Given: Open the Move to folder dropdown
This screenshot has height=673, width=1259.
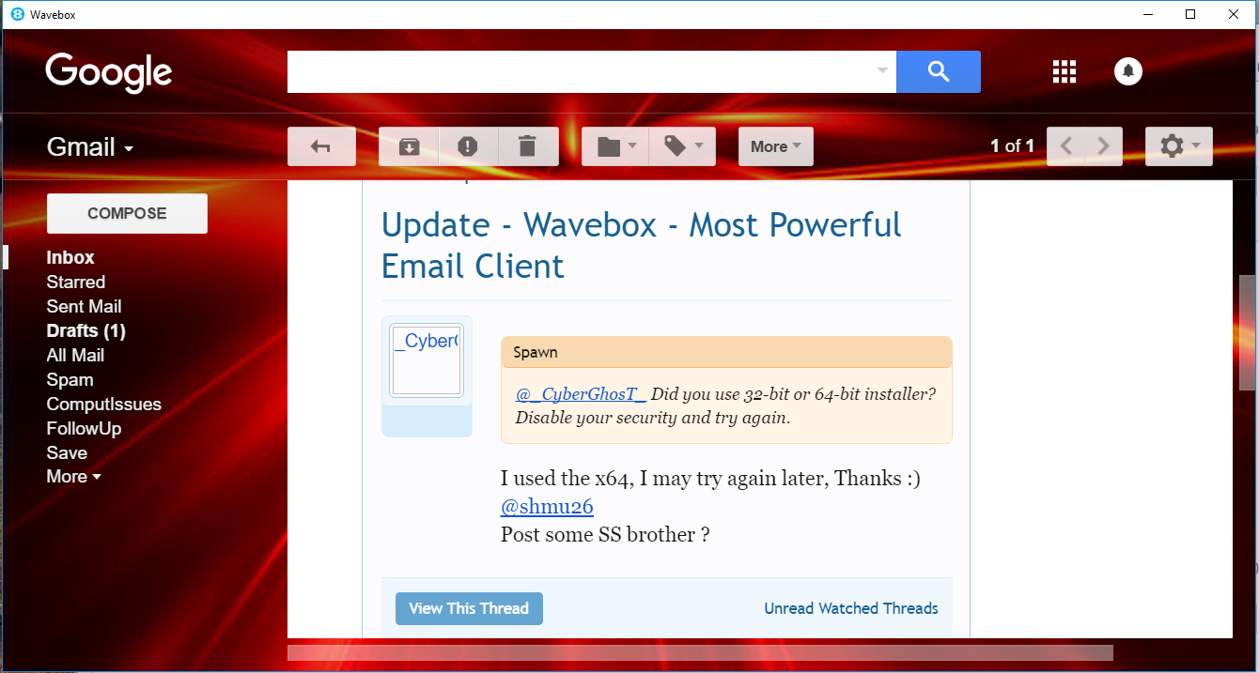Looking at the screenshot, I should 615,146.
